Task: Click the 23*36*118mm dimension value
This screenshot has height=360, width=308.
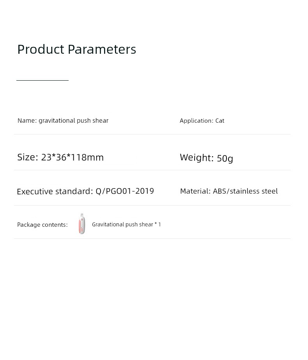Action: pyautogui.click(x=73, y=157)
